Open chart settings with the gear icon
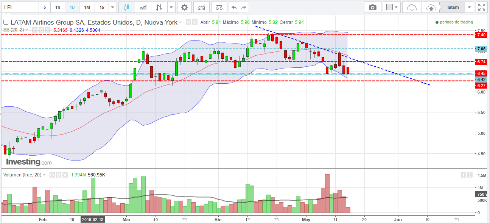 (184, 7)
